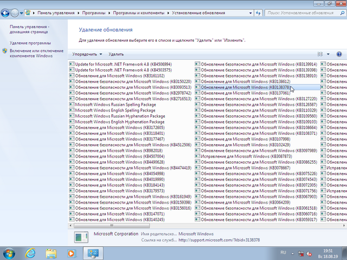Open the Упорядочить menu
This screenshot has height=260, width=347.
[x=87, y=54]
